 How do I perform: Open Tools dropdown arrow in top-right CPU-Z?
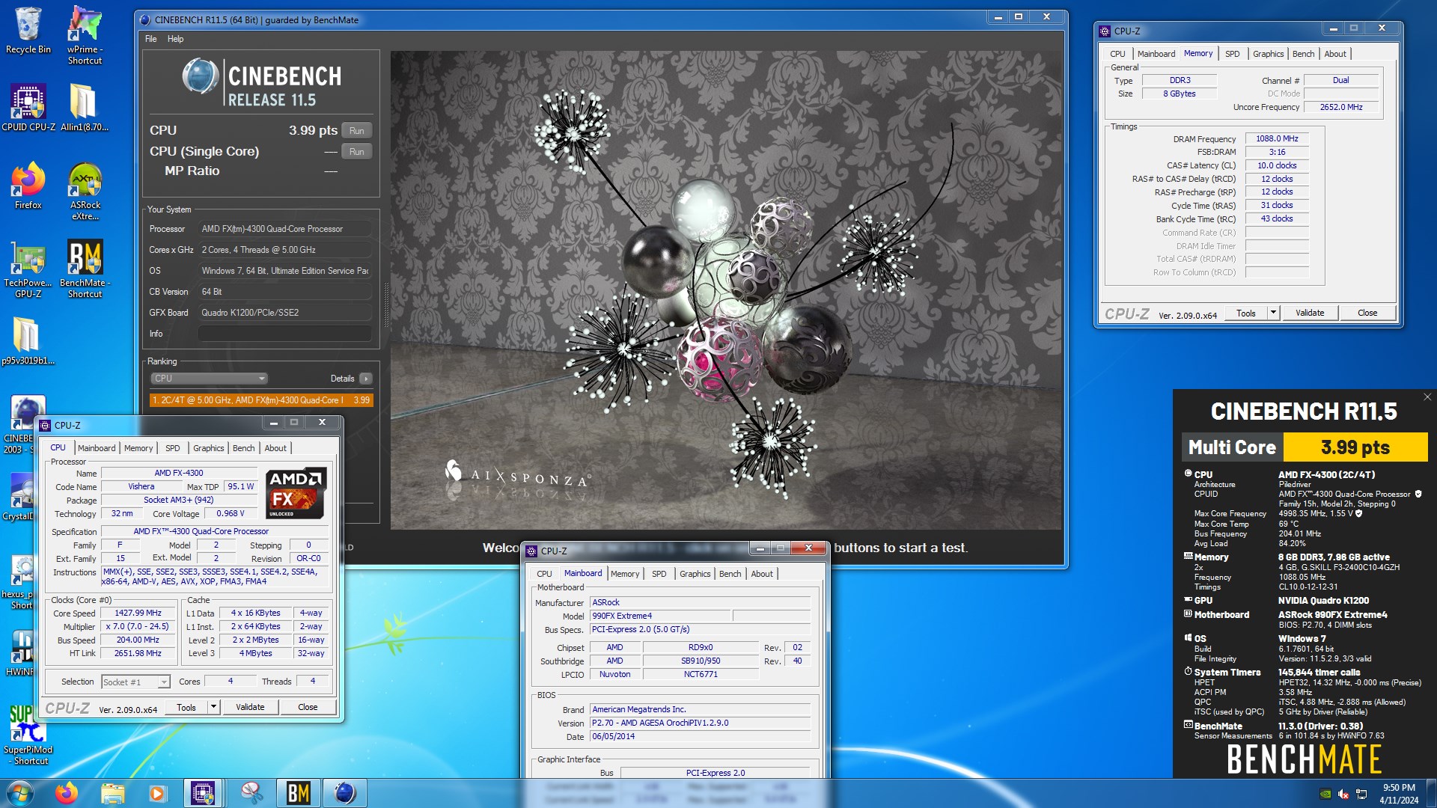pos(1273,313)
